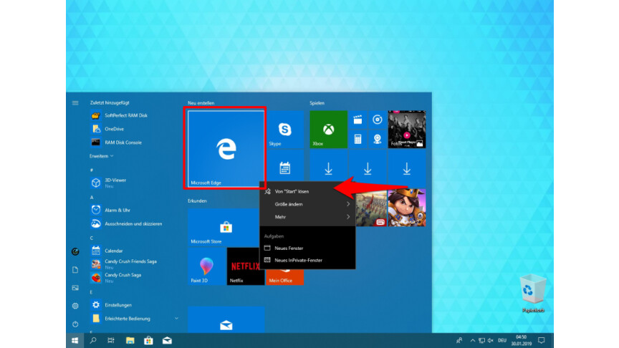Screen dimensions: 619x348
Task: Click the muted volume tray icon
Action: point(491,341)
